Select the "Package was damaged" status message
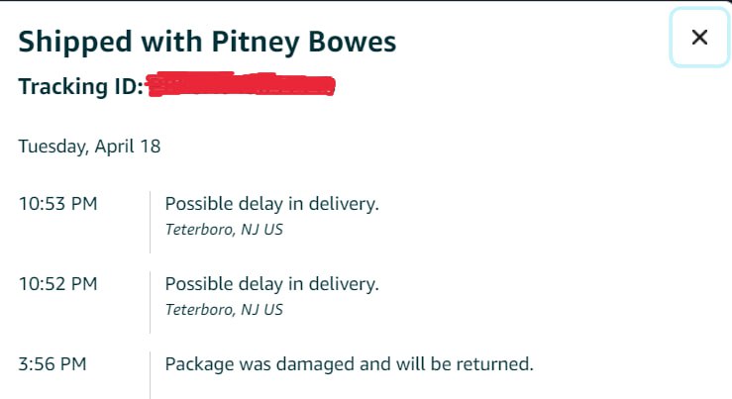 tap(349, 363)
